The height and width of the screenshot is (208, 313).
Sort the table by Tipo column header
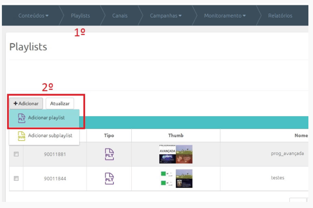tap(109, 136)
